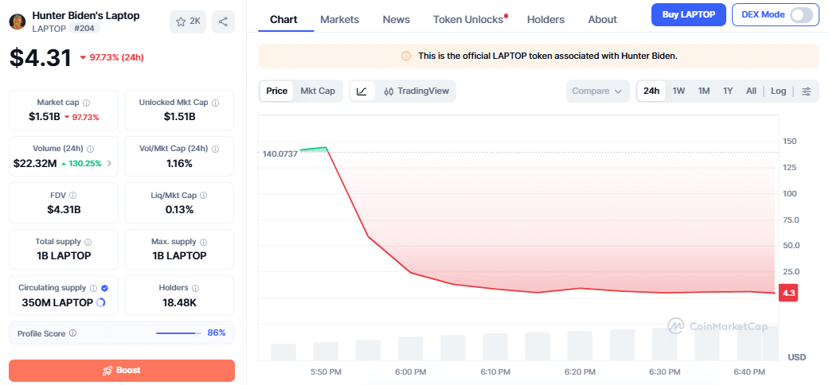The image size is (829, 385).
Task: Click the verified badge beside Circulating supply
Action: coord(104,289)
